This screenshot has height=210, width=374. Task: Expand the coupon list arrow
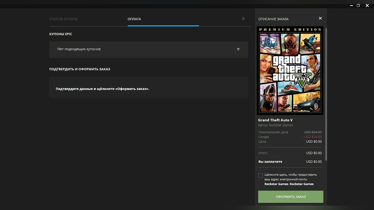click(238, 49)
